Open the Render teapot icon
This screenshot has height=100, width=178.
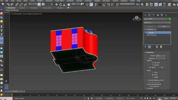(174, 4)
